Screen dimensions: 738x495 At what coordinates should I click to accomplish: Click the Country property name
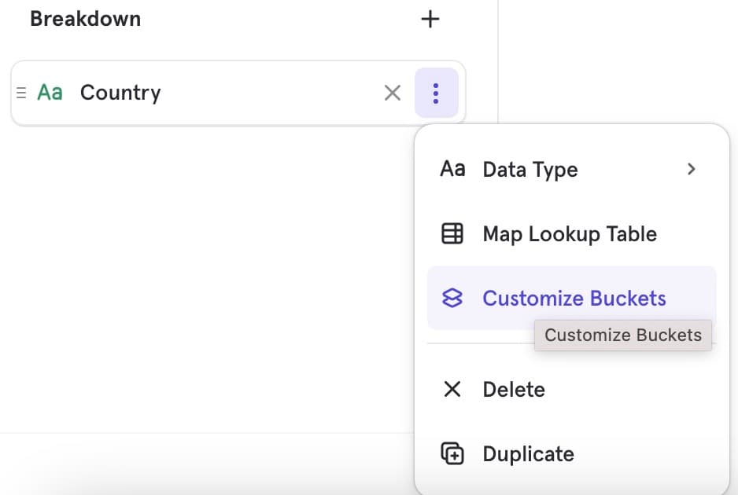click(x=120, y=93)
